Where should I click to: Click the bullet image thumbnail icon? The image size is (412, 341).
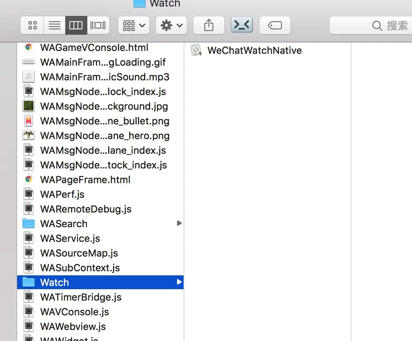pyautogui.click(x=29, y=121)
